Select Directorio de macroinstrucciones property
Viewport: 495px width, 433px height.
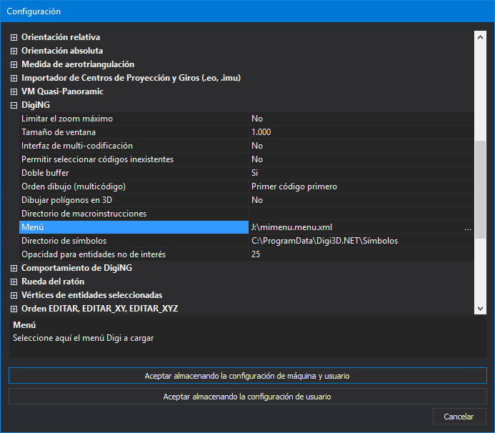pyautogui.click(x=134, y=214)
